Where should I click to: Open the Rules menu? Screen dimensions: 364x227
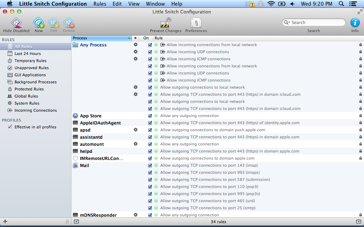click(100, 4)
